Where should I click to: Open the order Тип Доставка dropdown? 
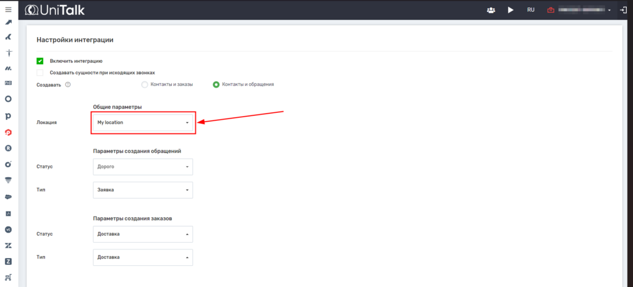click(142, 257)
